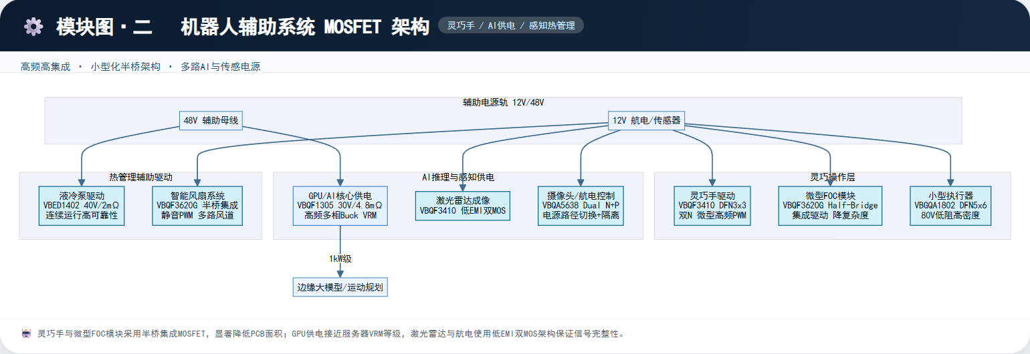Click the 智能风扇系统 VBQF3620G block

coord(197,206)
